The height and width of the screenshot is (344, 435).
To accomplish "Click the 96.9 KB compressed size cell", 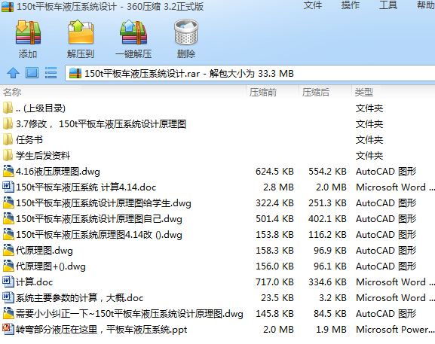I will (330, 251).
